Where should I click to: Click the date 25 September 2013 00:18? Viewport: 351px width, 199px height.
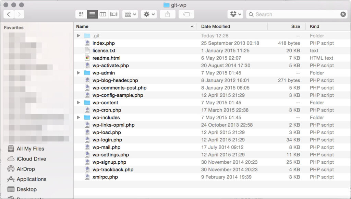(230, 43)
